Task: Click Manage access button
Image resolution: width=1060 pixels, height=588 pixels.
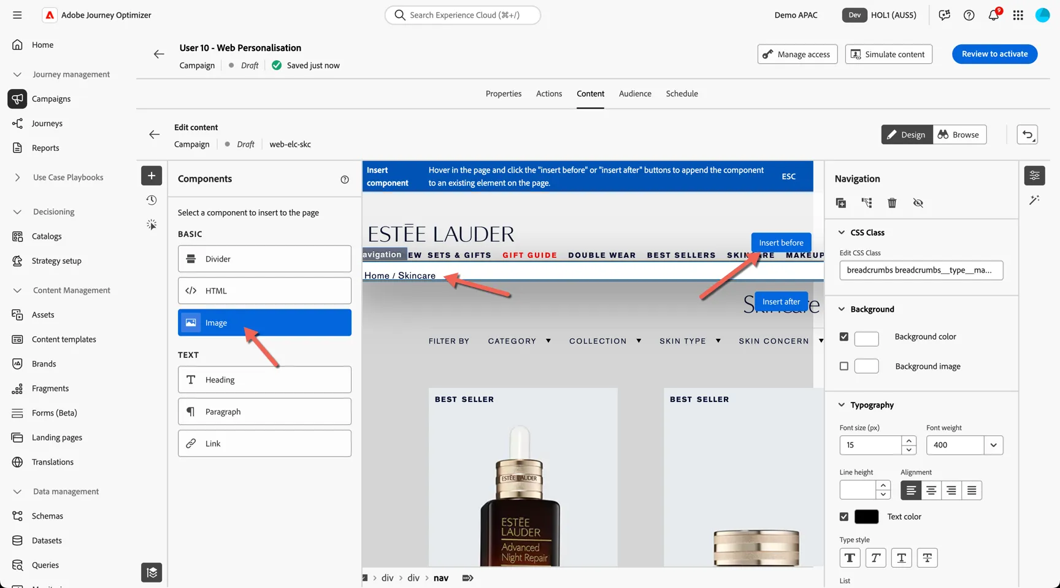Action: coord(797,54)
